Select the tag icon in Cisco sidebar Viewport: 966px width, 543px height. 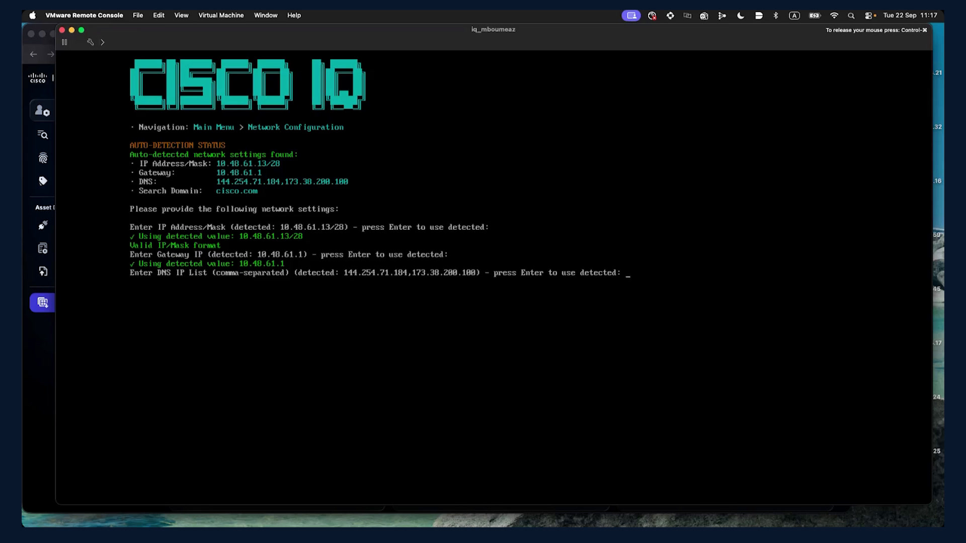(x=43, y=181)
